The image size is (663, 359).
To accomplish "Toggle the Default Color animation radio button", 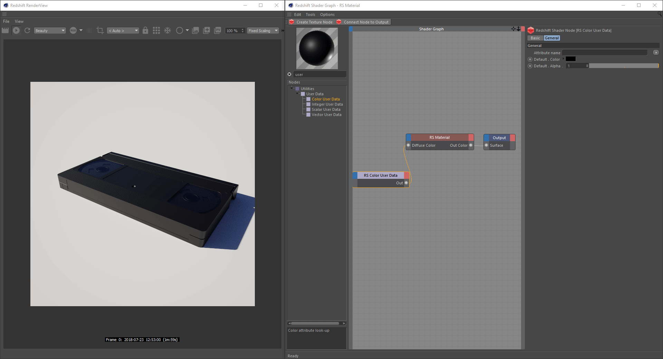I will click(530, 59).
